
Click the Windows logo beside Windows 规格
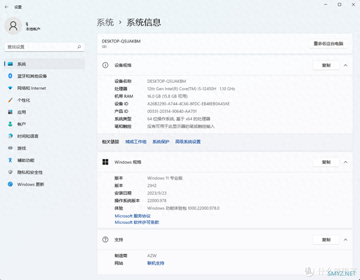point(105,162)
